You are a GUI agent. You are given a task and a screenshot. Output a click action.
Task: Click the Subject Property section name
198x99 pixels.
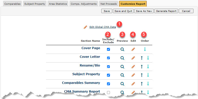86,74
